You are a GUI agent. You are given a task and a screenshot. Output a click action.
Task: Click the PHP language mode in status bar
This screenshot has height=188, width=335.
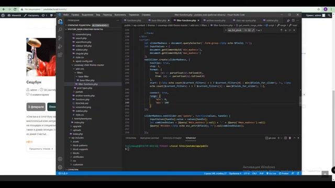[x=262, y=173]
